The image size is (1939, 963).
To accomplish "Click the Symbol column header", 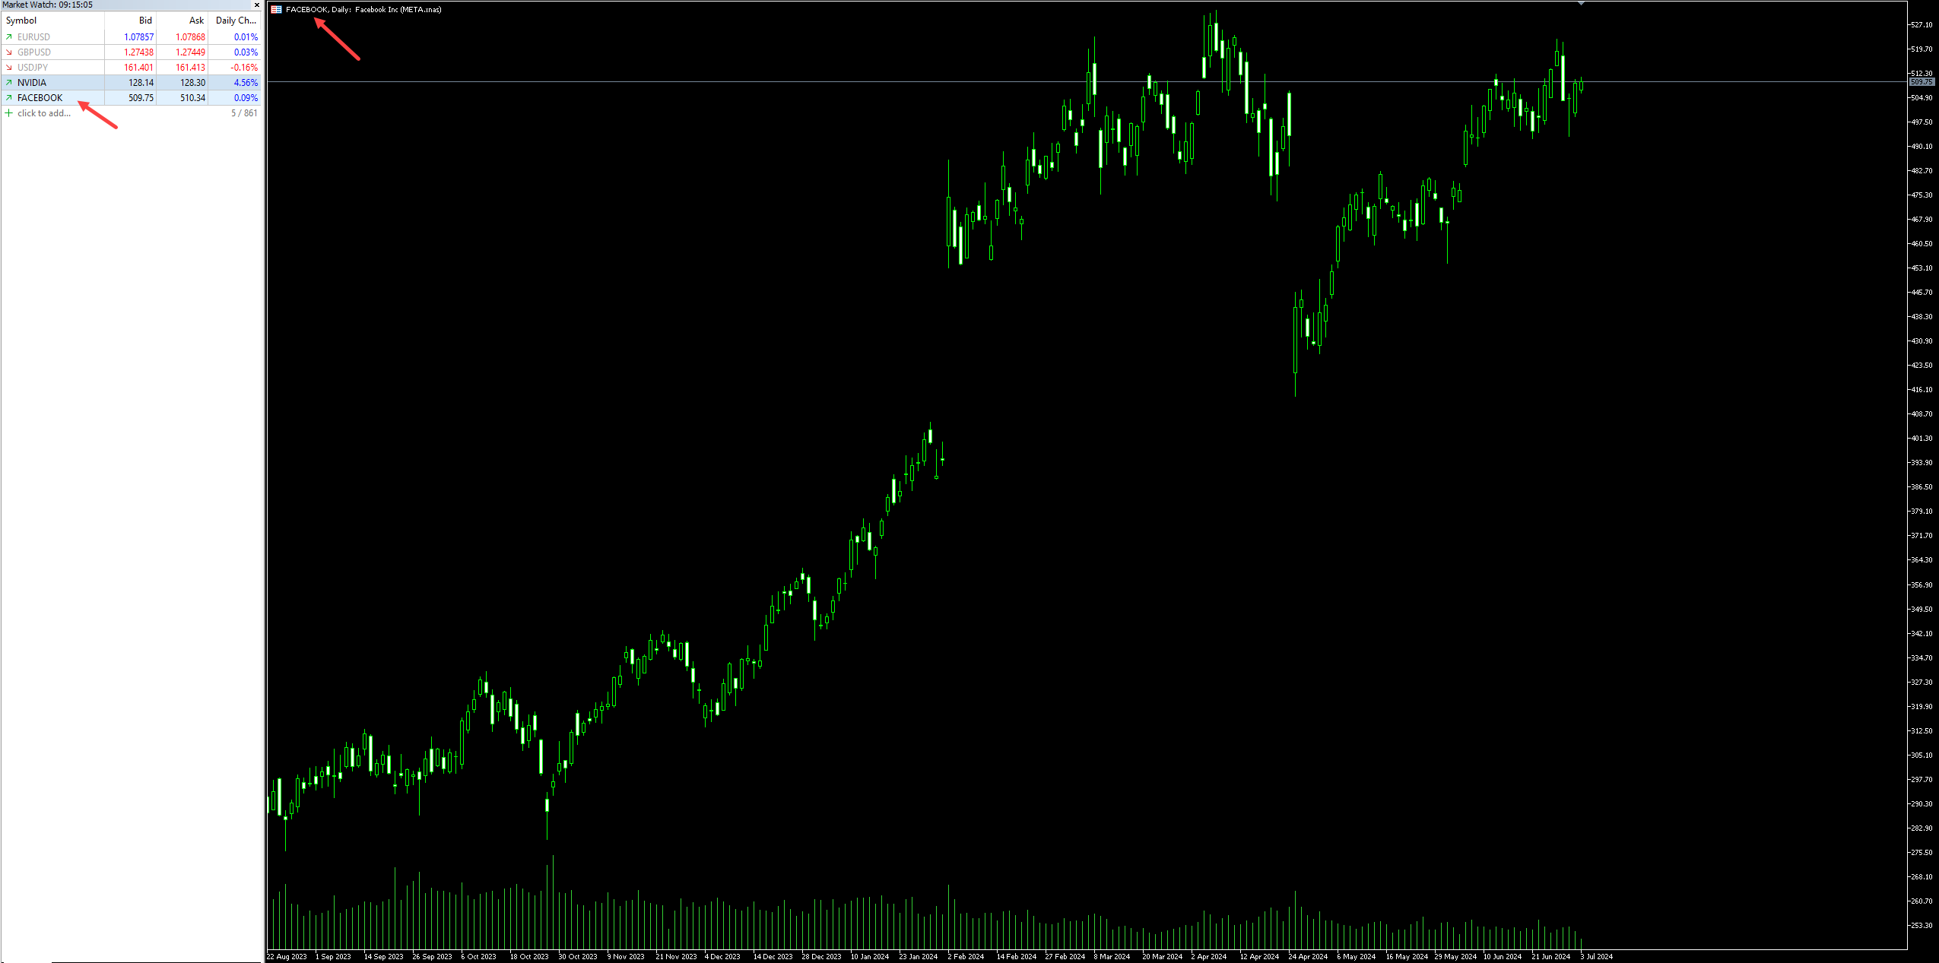I will click(21, 21).
